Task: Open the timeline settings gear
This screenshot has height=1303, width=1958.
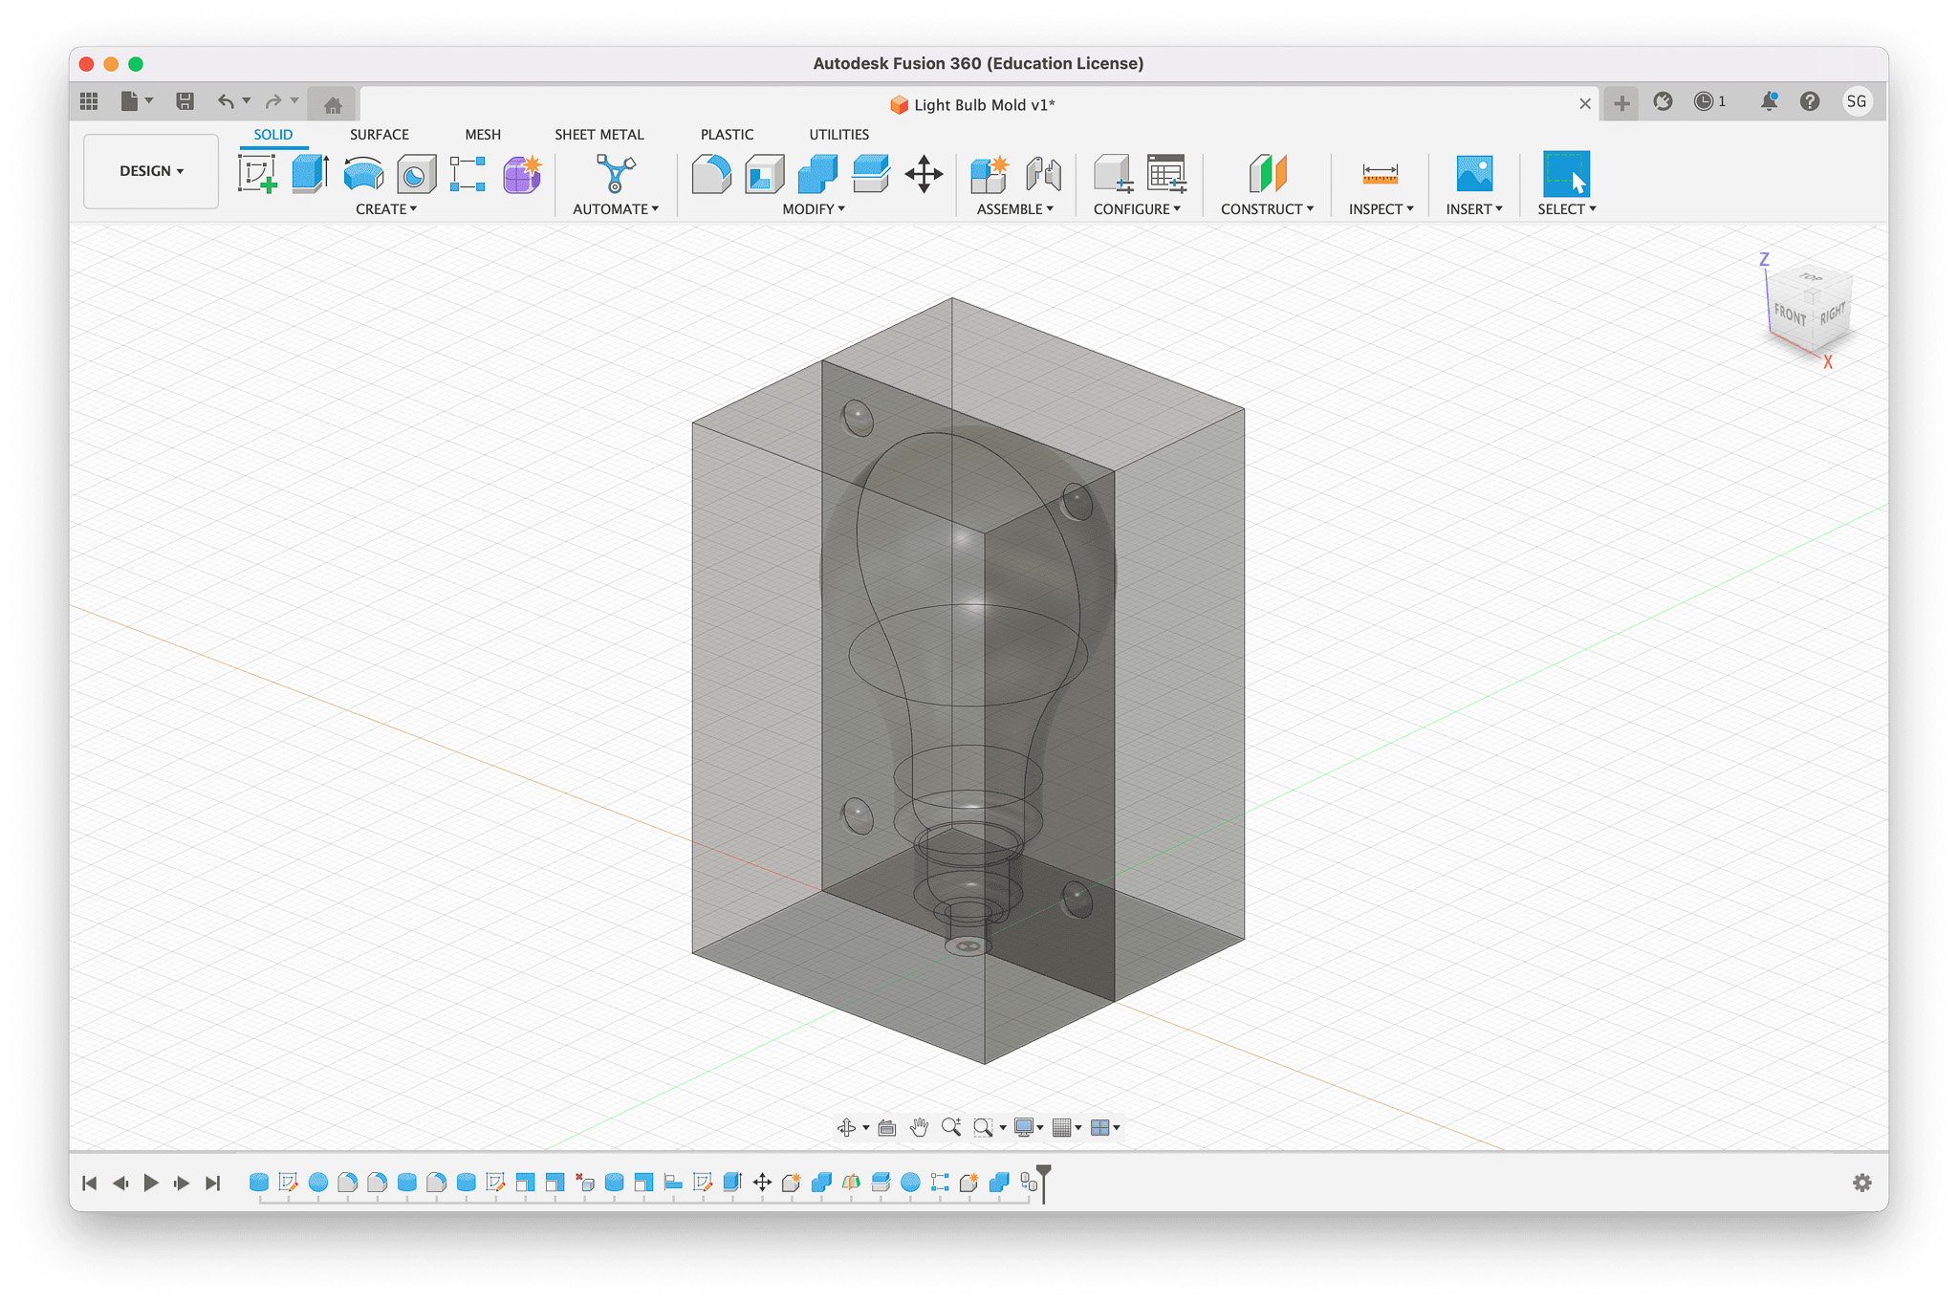Action: pos(1861,1184)
